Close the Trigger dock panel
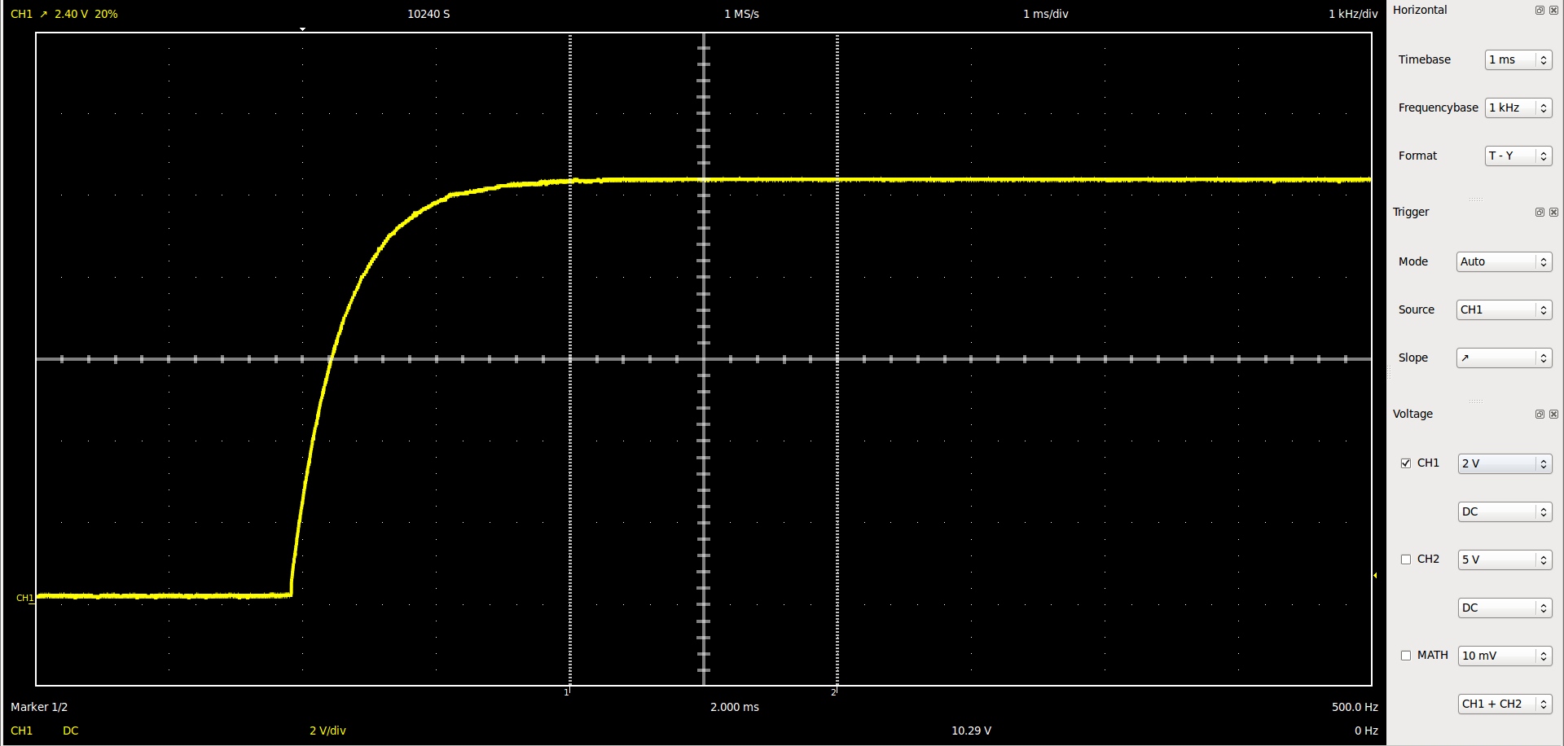1564x746 pixels. (1553, 213)
